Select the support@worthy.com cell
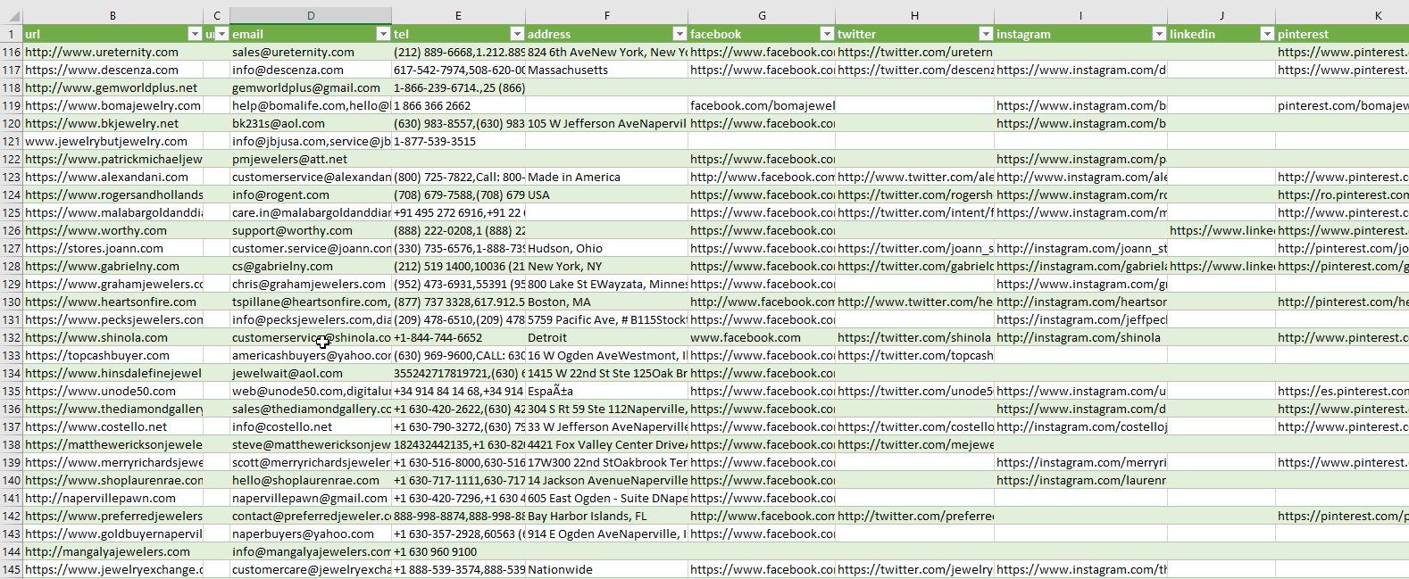This screenshot has height=579, width=1409. click(311, 230)
